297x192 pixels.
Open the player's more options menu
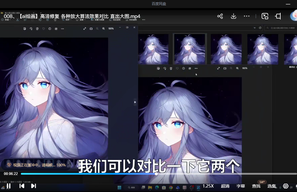tap(247, 16)
